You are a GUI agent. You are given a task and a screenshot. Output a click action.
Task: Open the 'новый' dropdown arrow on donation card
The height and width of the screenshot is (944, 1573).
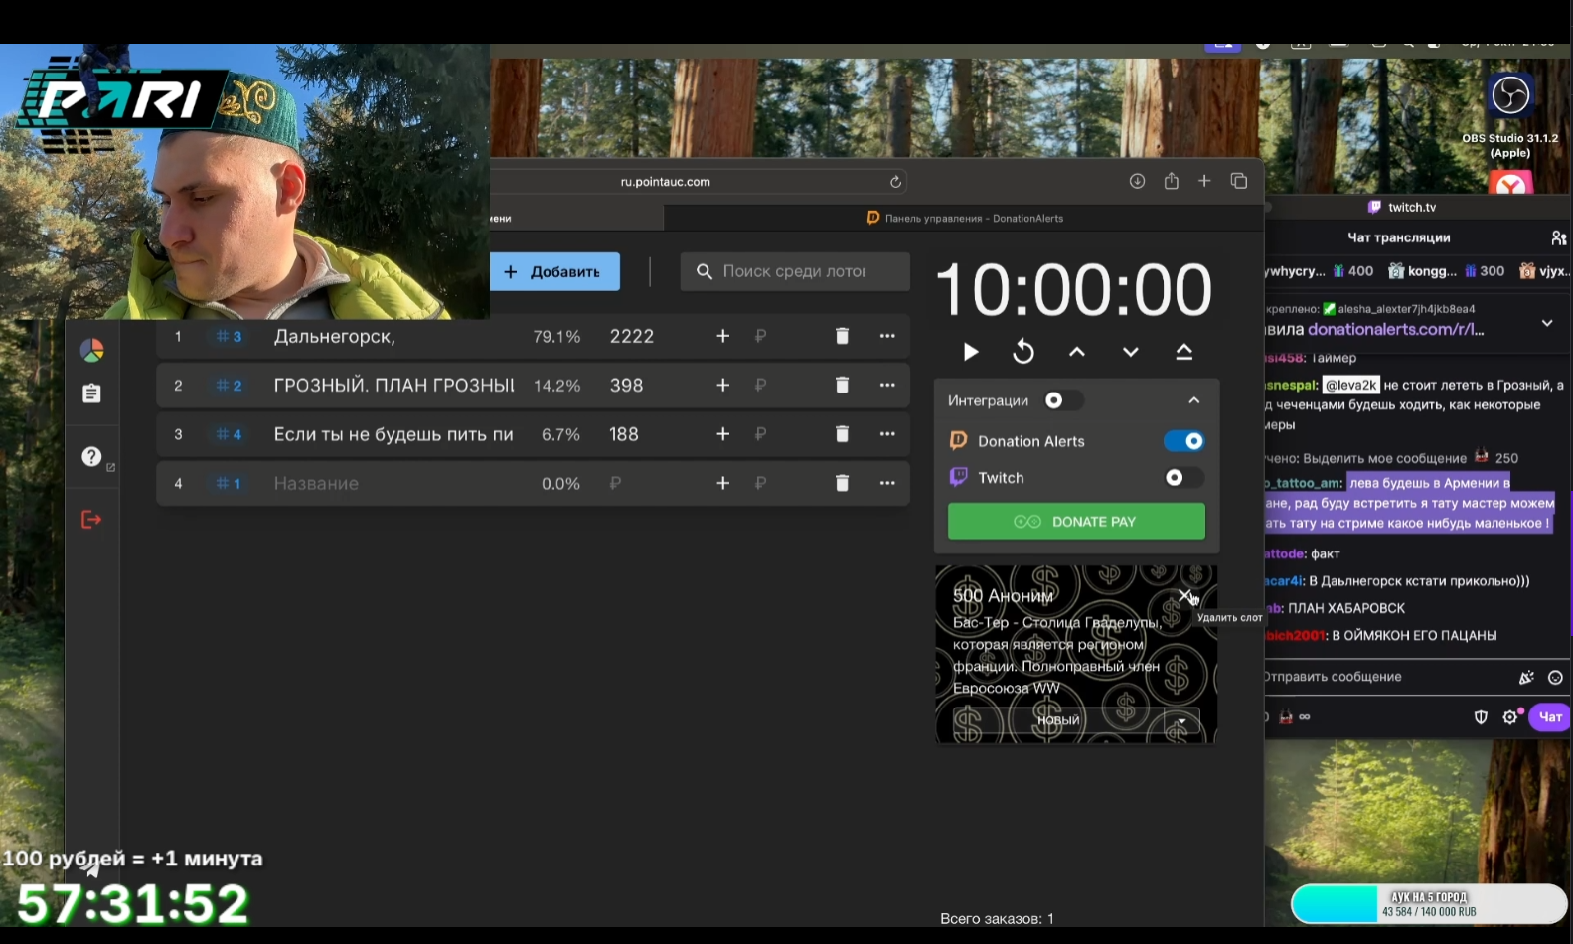(1181, 721)
